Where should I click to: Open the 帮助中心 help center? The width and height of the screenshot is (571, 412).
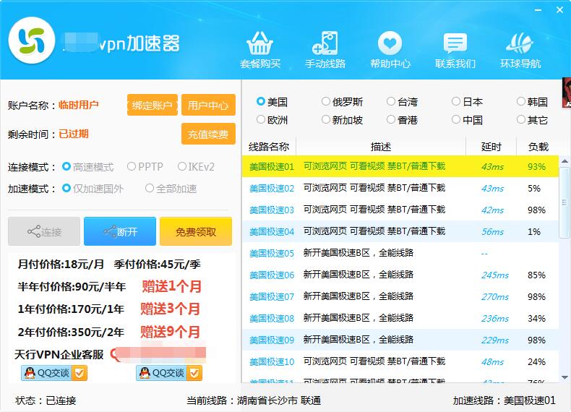390,49
